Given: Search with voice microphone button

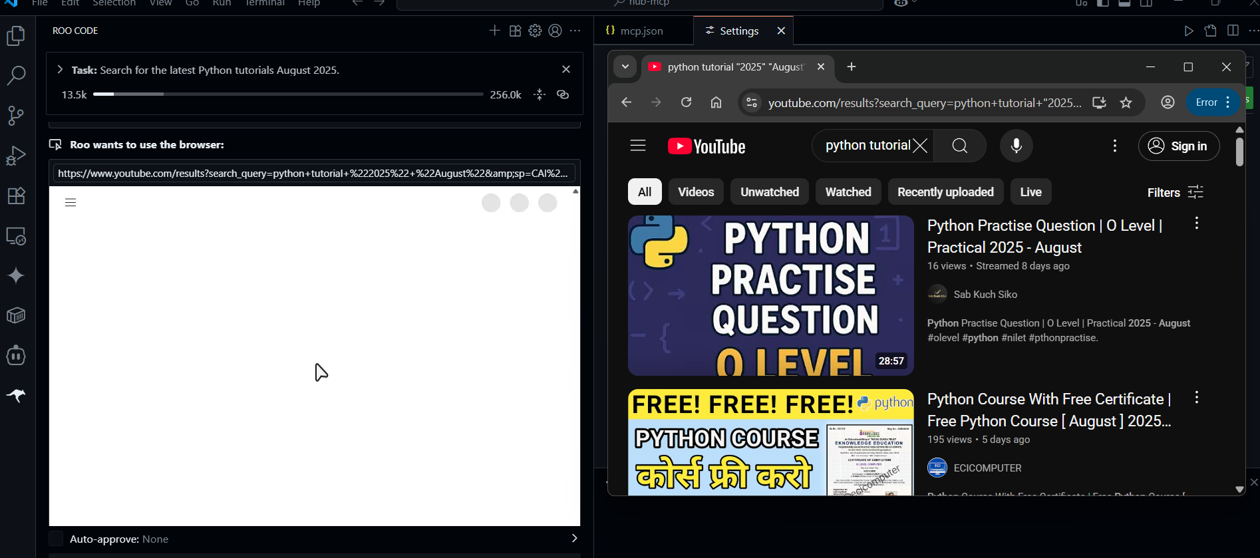Looking at the screenshot, I should click(1017, 146).
